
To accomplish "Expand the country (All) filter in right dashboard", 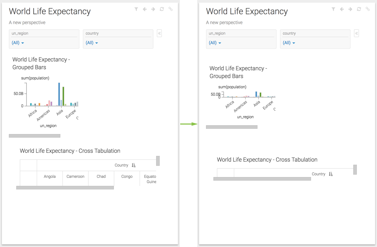I will pos(289,43).
